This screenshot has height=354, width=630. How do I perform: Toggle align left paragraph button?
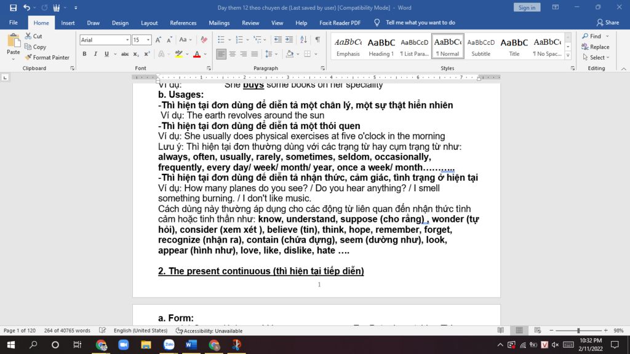221,54
